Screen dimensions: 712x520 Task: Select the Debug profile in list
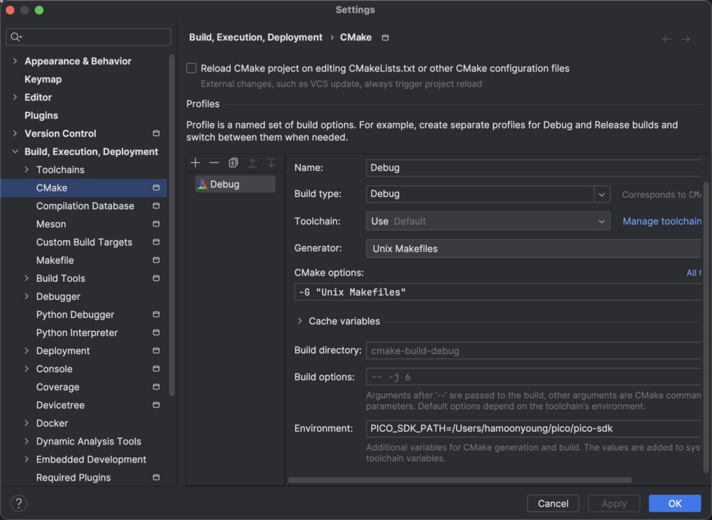(235, 184)
